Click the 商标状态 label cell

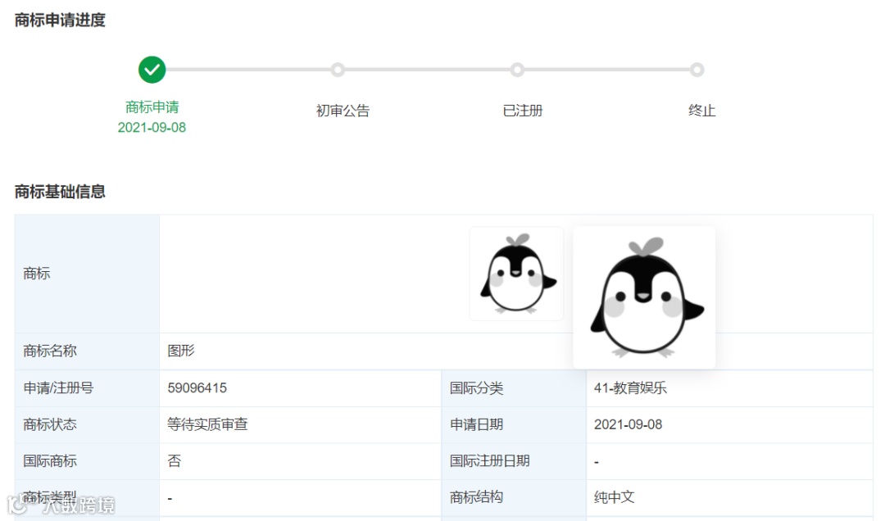87,424
